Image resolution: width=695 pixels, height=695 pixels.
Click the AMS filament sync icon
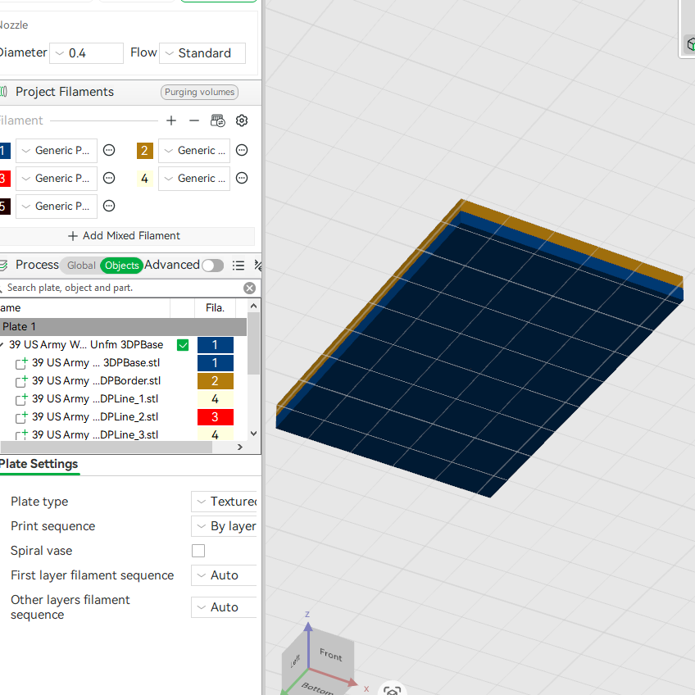(218, 120)
